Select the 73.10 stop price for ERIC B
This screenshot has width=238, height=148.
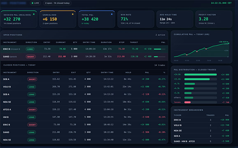121,49
